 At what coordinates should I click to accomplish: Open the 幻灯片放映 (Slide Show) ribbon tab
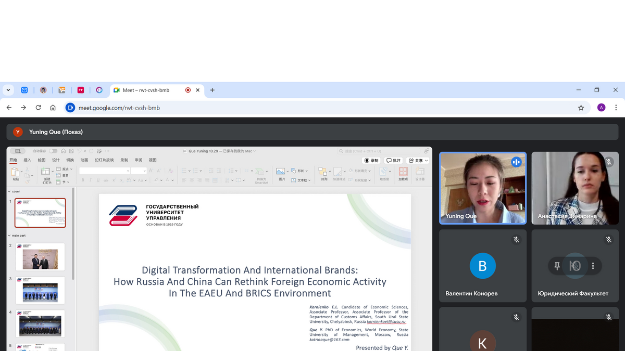(x=104, y=160)
